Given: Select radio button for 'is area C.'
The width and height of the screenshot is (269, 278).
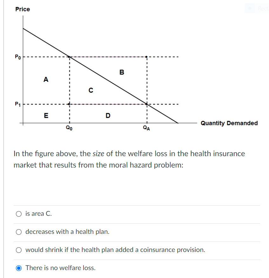Looking at the screenshot, I should pos(18,214).
